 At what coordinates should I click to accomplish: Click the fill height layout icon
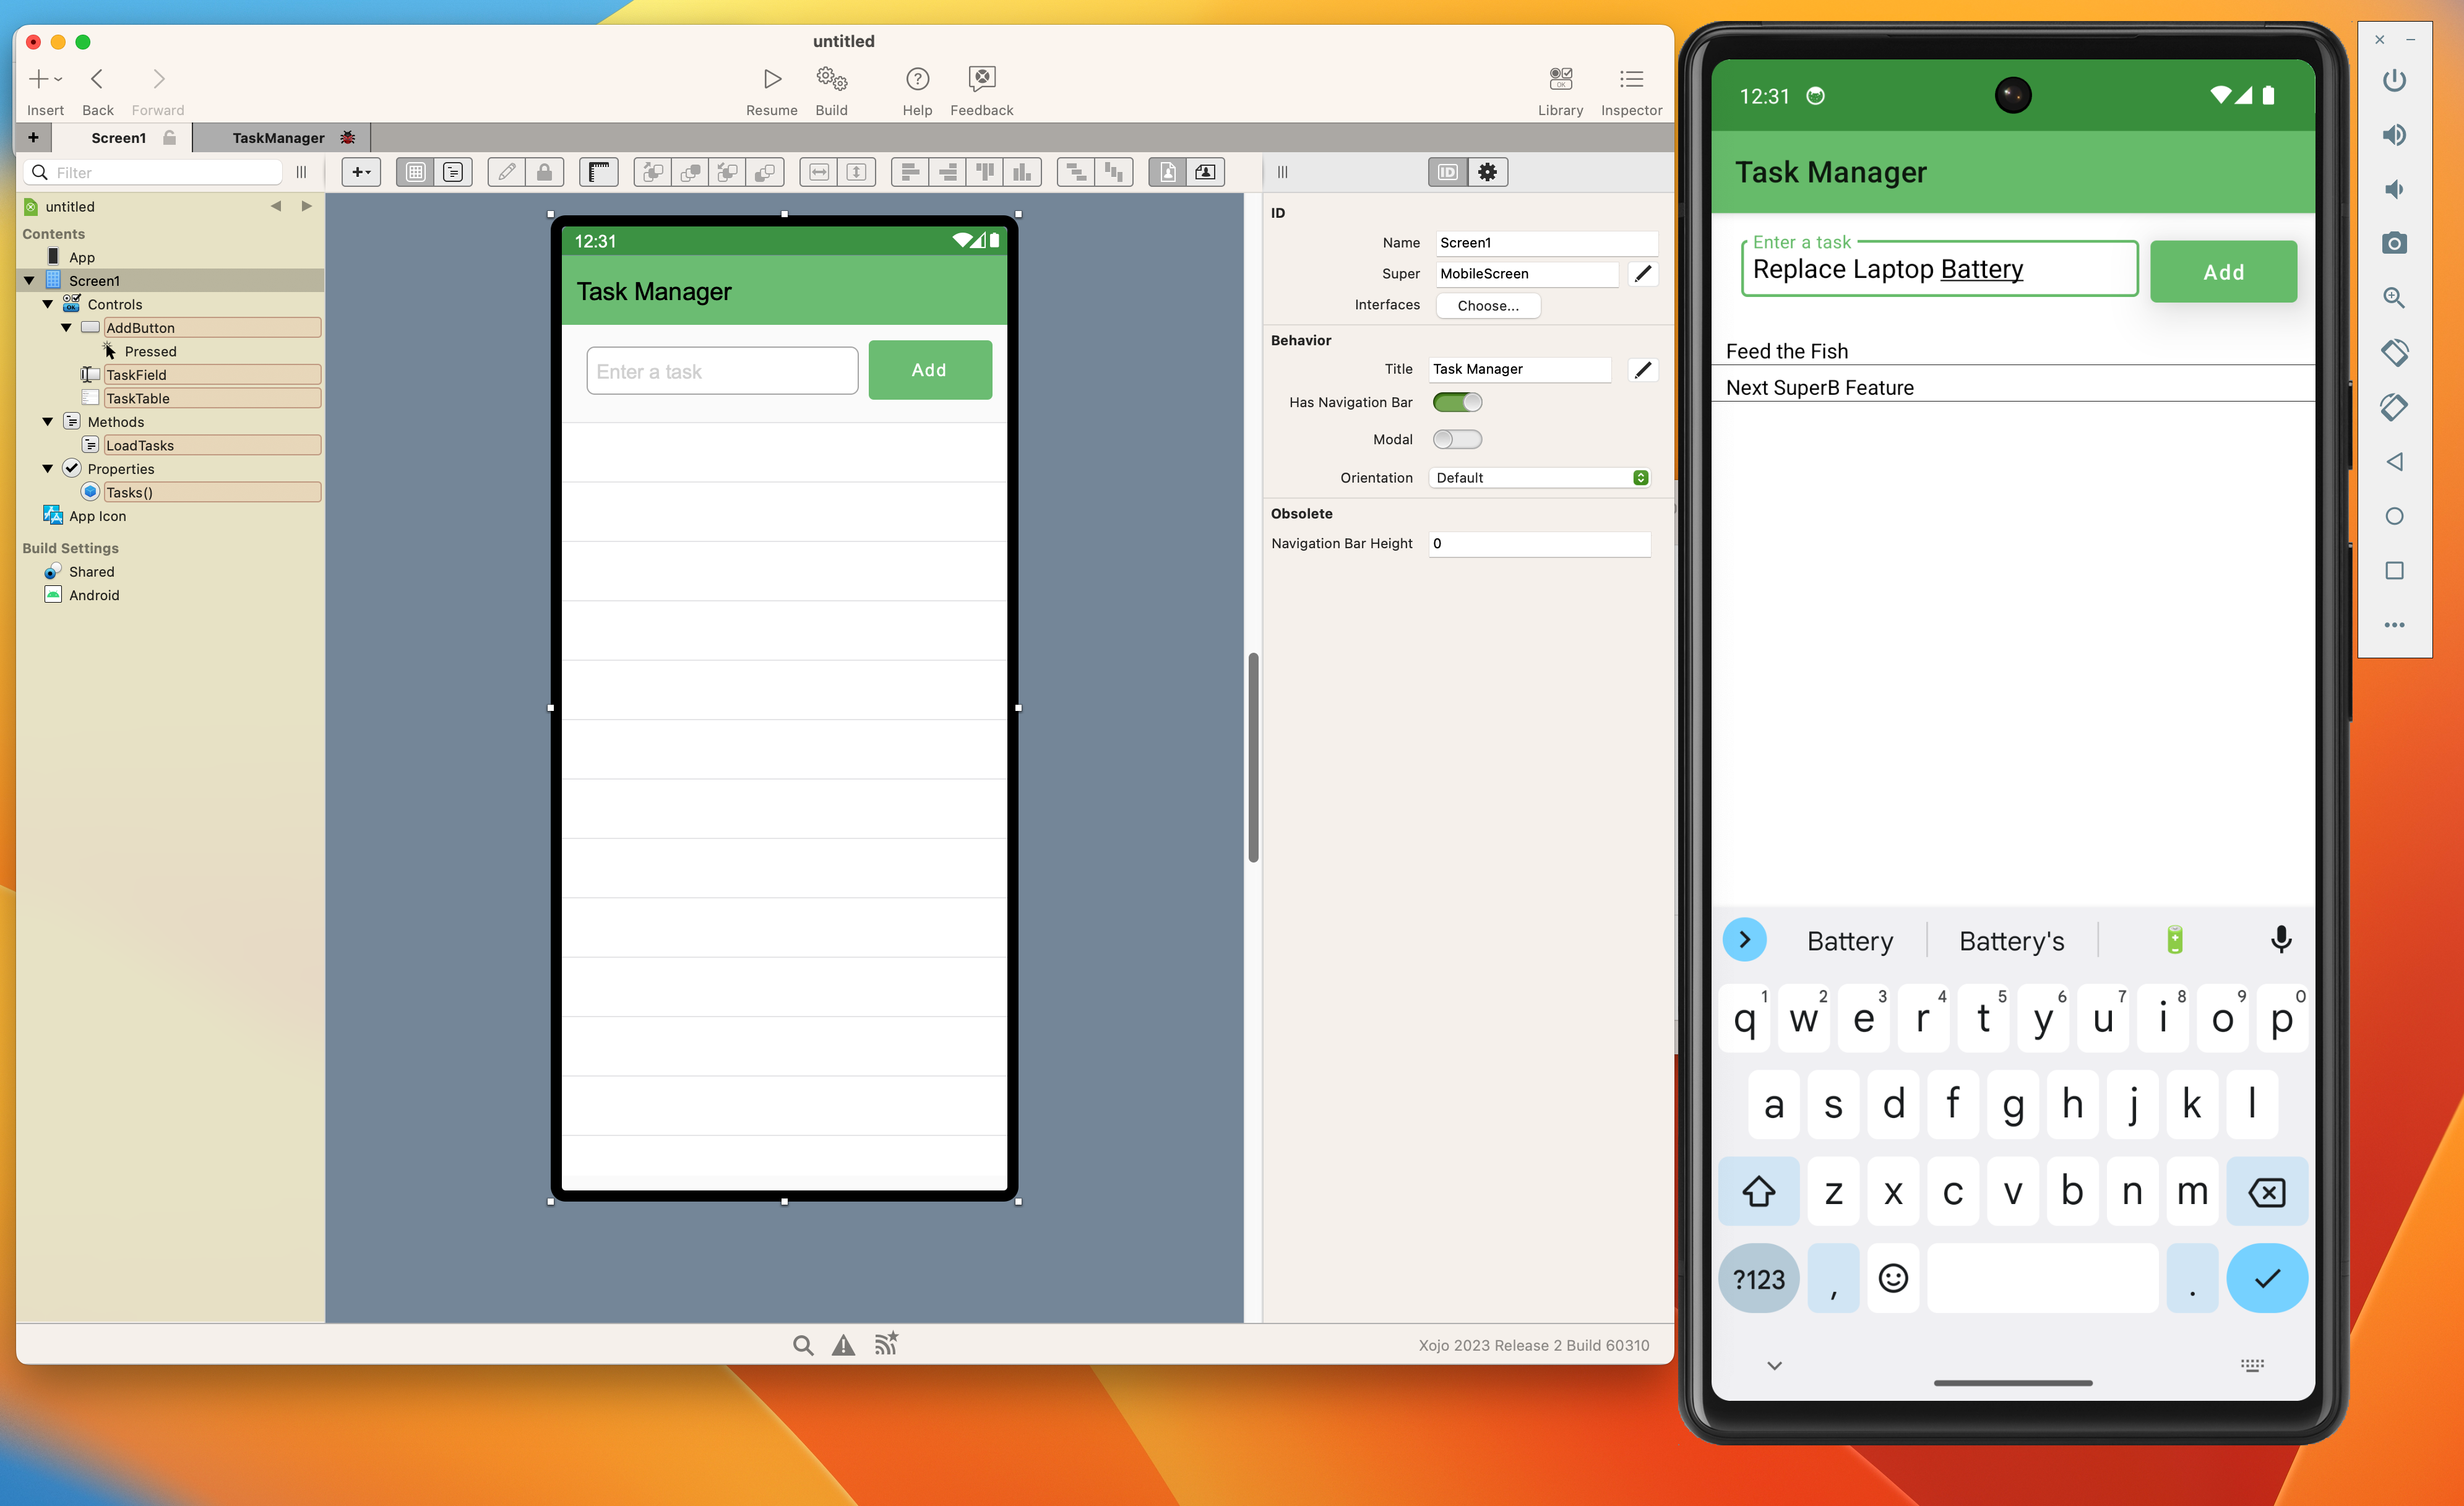856,172
